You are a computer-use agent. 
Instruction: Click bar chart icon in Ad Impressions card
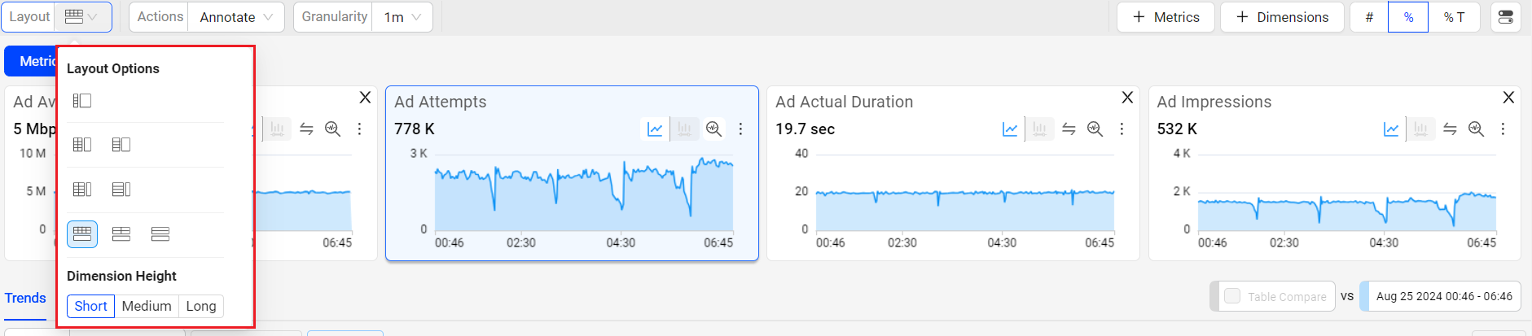point(1420,129)
